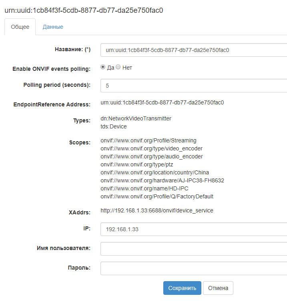The width and height of the screenshot is (287, 308).
Task: Click the IP address input field
Action: [194, 229]
